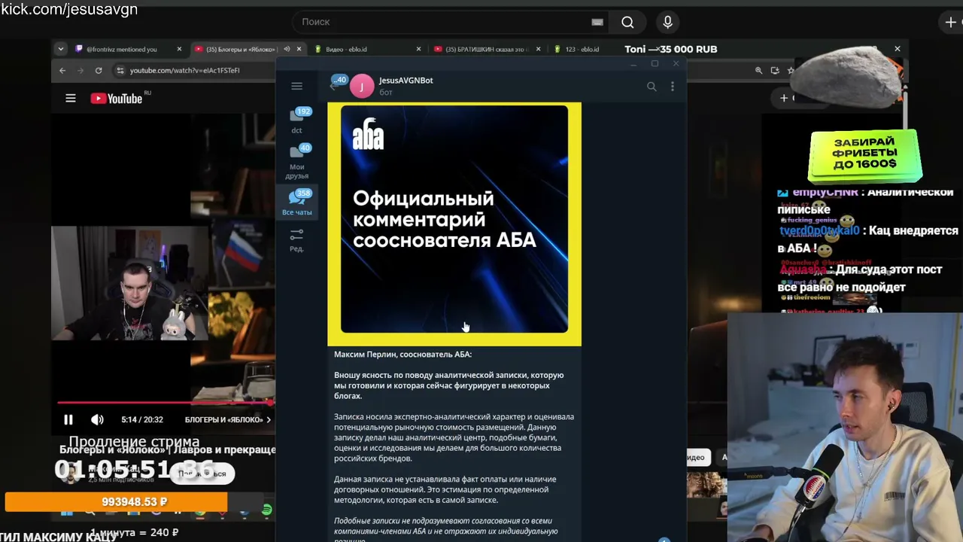Viewport: 963px width, 542px height.
Task: Close the Блогеры и «Яблоко» tab
Action: [x=299, y=50]
